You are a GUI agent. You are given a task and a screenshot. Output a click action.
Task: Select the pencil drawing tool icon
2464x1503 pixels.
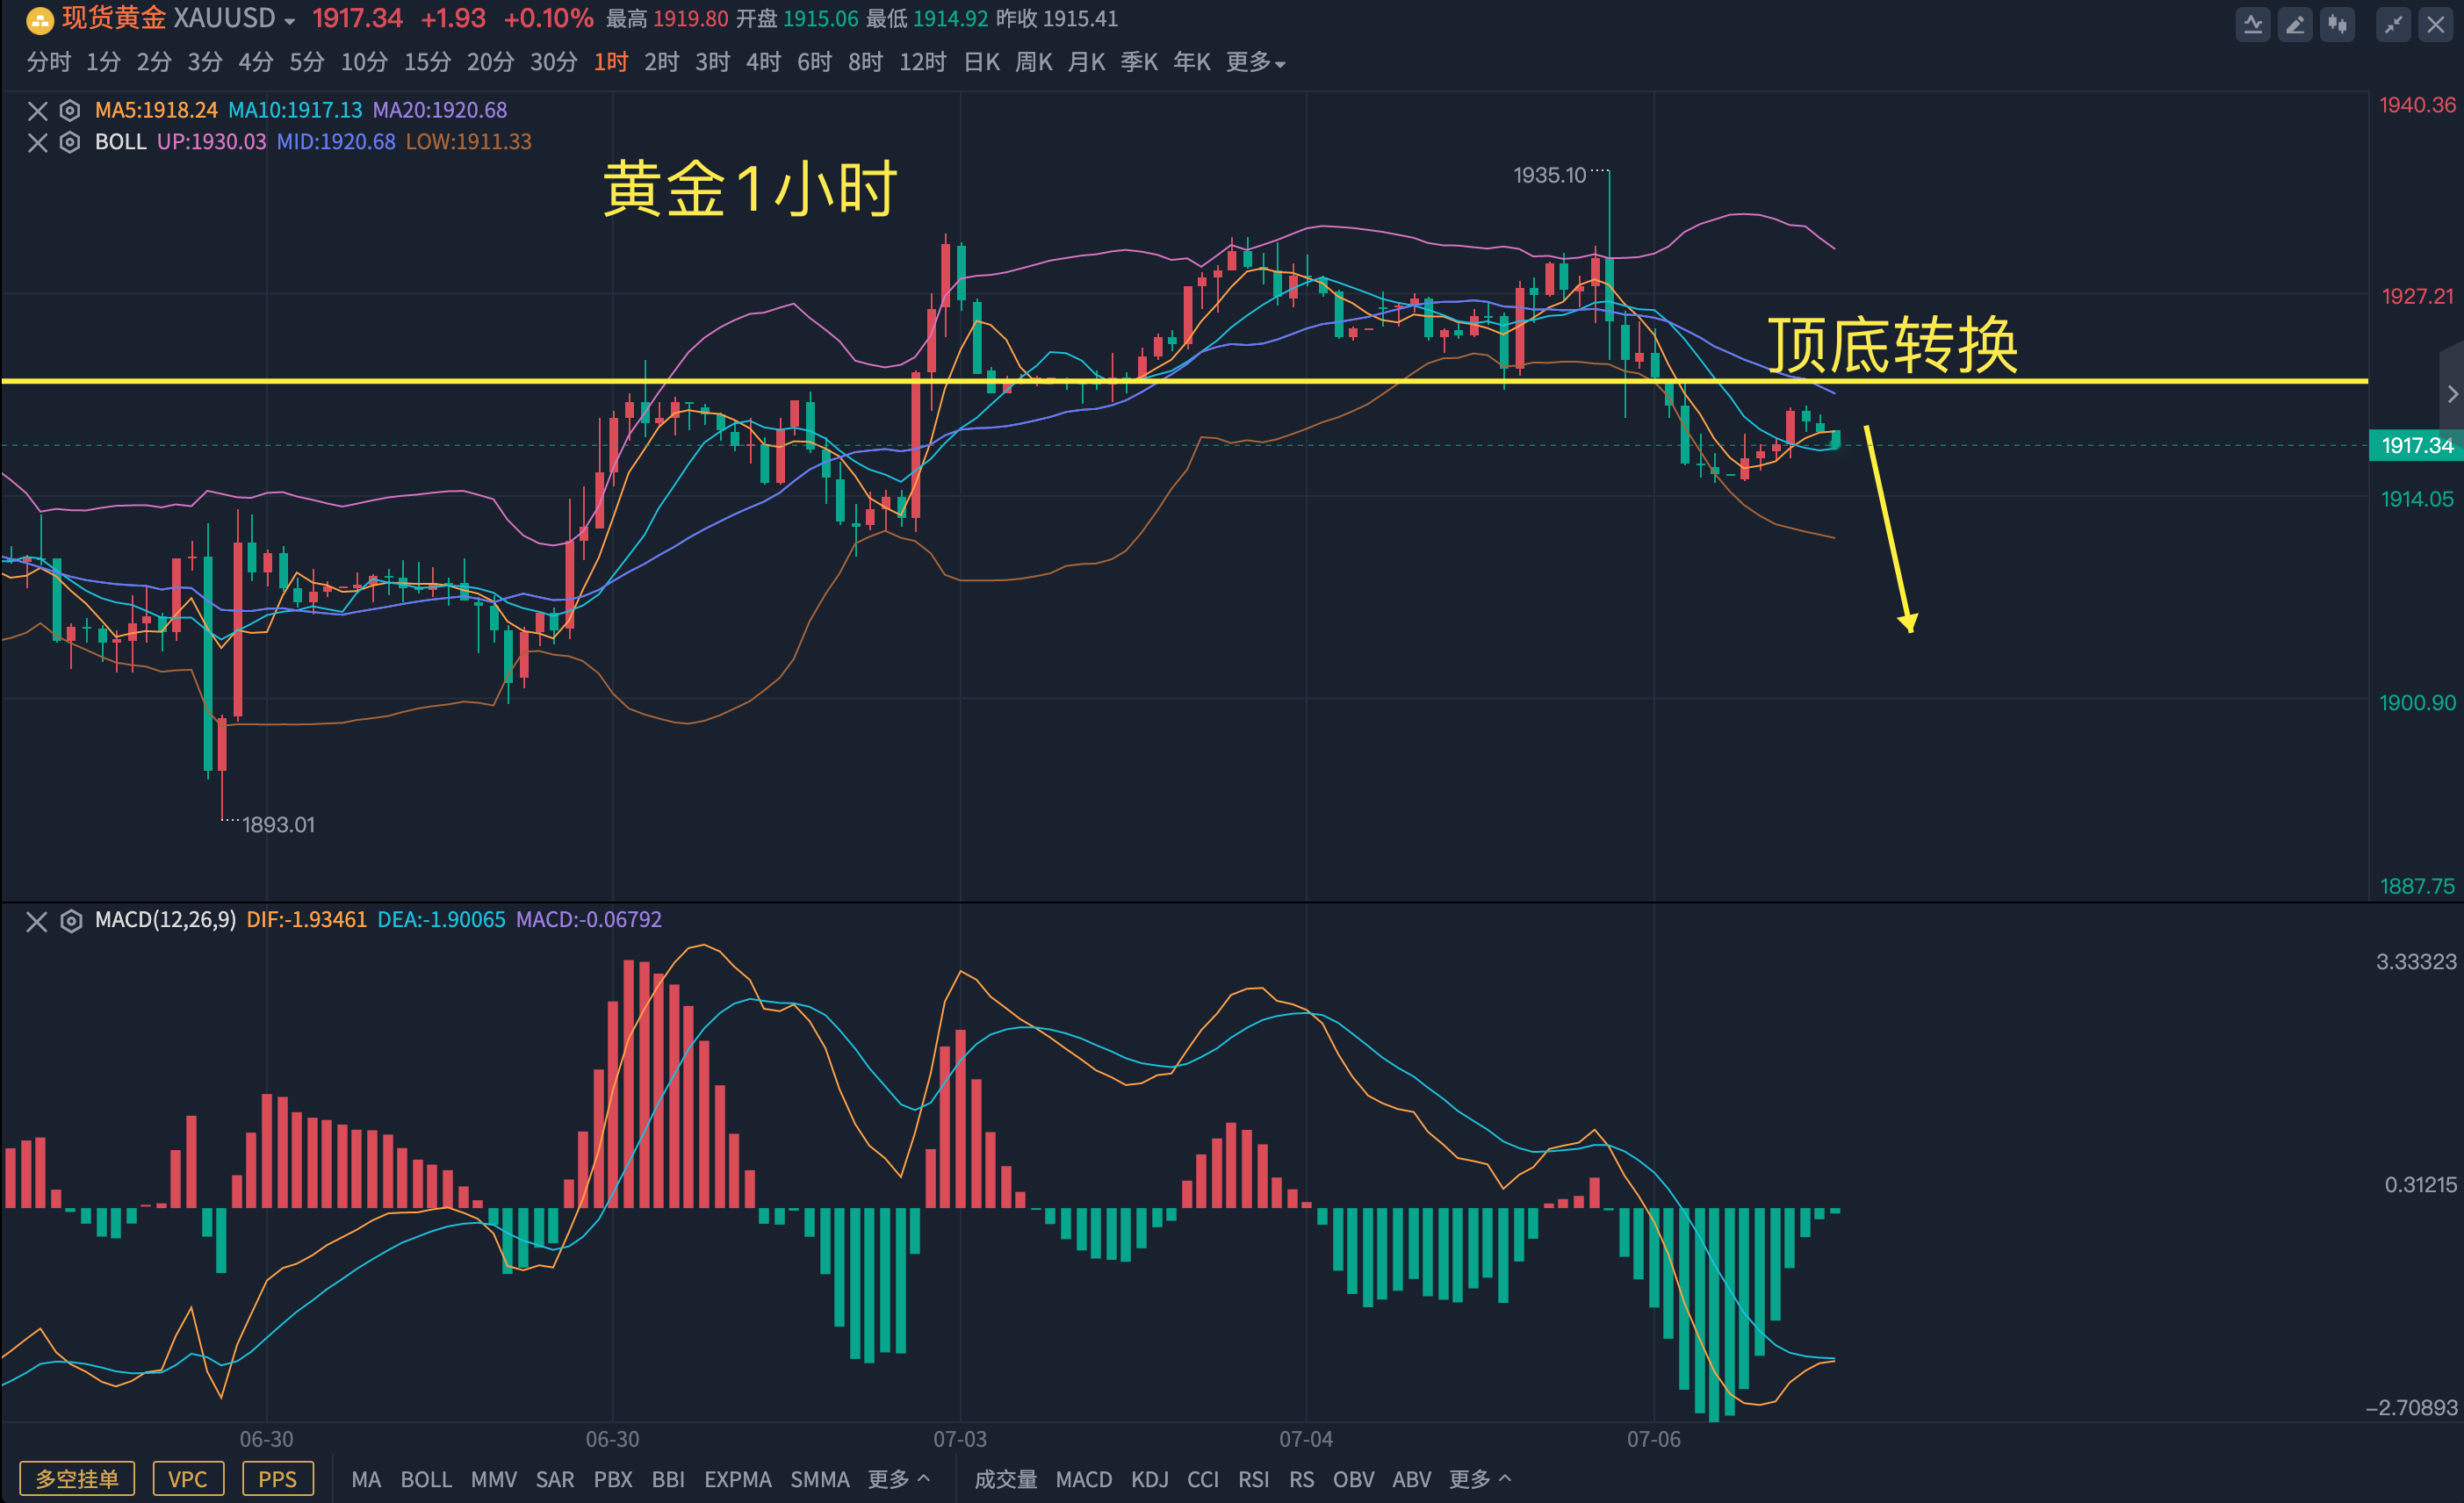point(2295,24)
